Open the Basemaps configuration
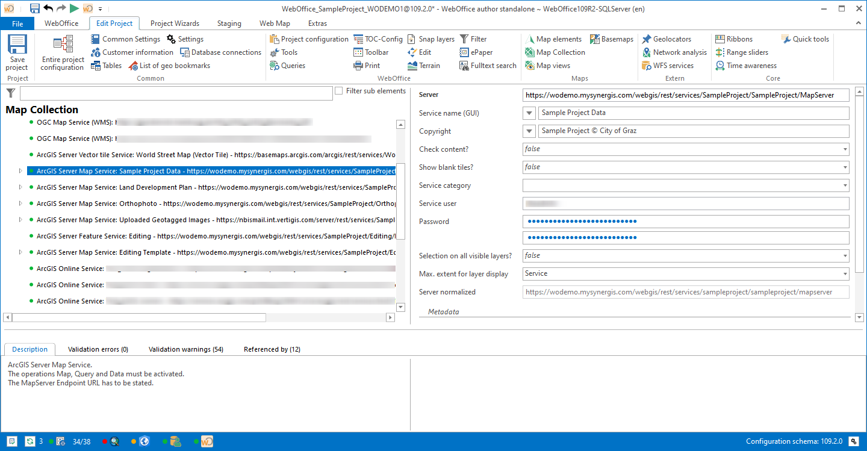 (x=612, y=39)
